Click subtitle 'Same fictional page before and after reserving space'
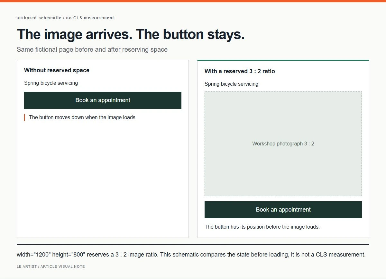386x279 pixels. [92, 49]
